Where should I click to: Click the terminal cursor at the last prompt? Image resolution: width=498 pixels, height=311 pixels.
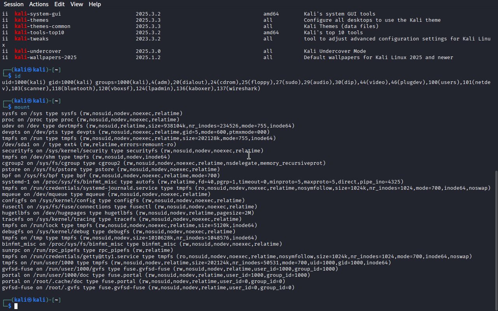(x=16, y=306)
